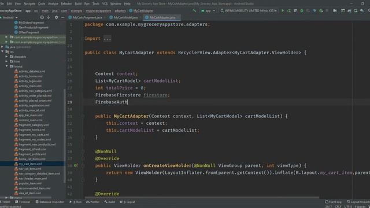Click the Debug app bug icon
The image size is (370, 208).
point(302,10)
